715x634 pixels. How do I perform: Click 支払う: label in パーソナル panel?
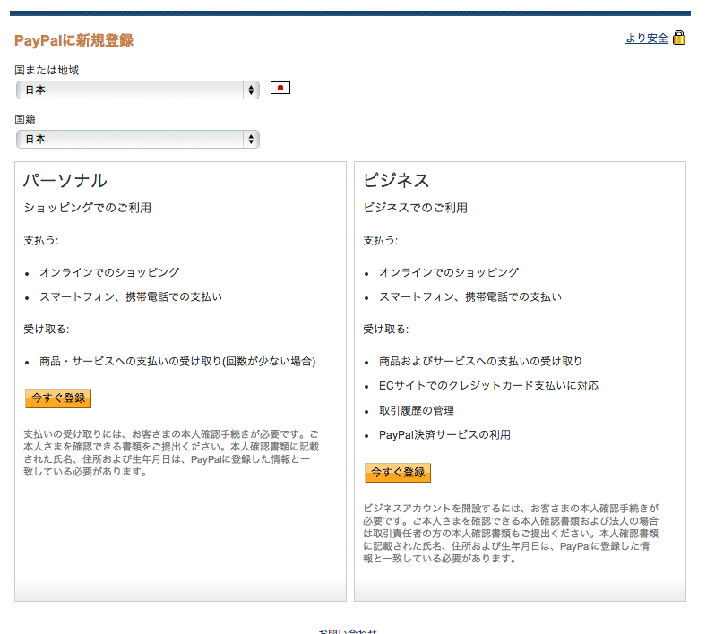pyautogui.click(x=41, y=241)
